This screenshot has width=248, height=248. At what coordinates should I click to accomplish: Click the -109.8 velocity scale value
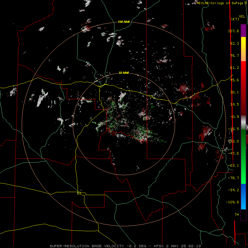[232, 202]
